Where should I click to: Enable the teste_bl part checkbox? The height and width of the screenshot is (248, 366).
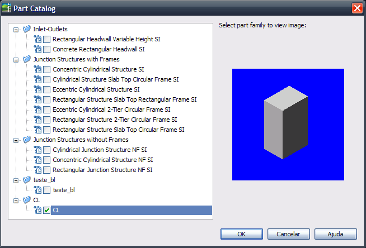46,190
